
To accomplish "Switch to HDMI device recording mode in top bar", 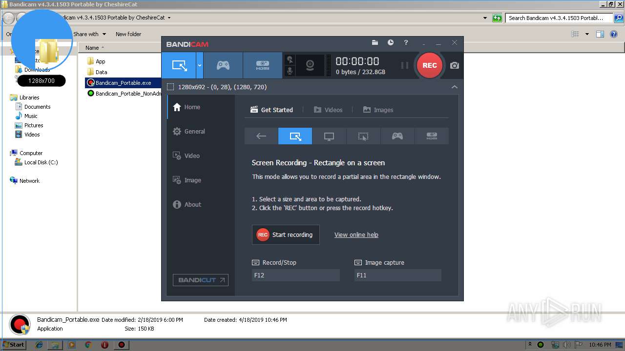I will coord(263,65).
